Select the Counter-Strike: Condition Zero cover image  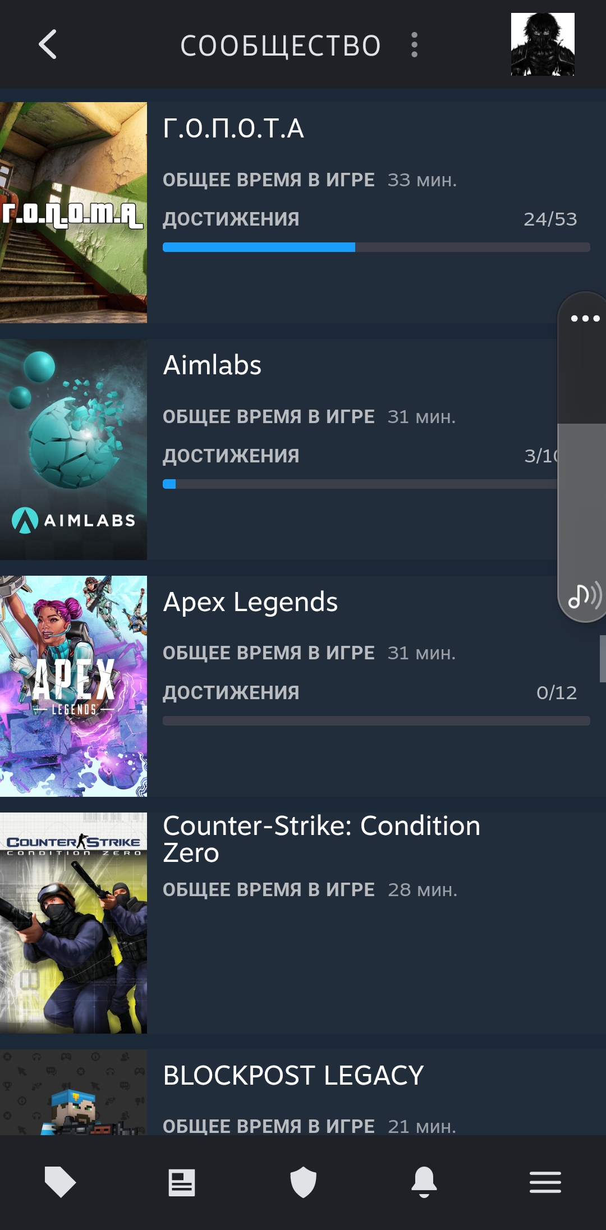(x=74, y=923)
